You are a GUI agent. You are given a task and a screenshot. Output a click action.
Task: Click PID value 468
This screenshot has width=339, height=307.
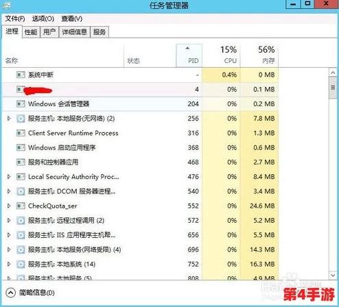[193, 162]
